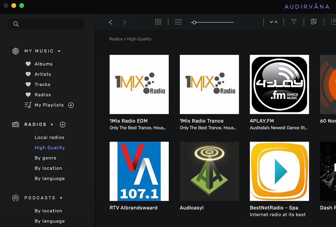Image resolution: width=336 pixels, height=227 pixels.
Task: Open the play queue icon
Action: tap(314, 22)
